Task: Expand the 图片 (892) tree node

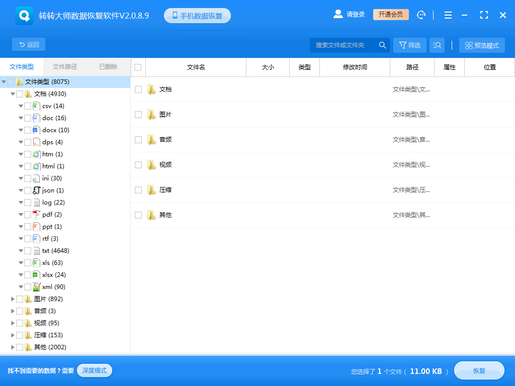Action: click(x=13, y=299)
